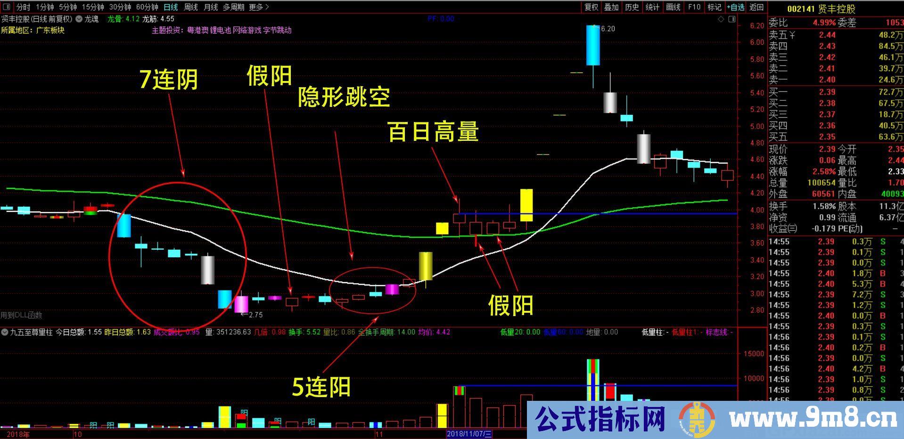
Task: Click the 买一 2.39 order row
Action: coord(836,92)
